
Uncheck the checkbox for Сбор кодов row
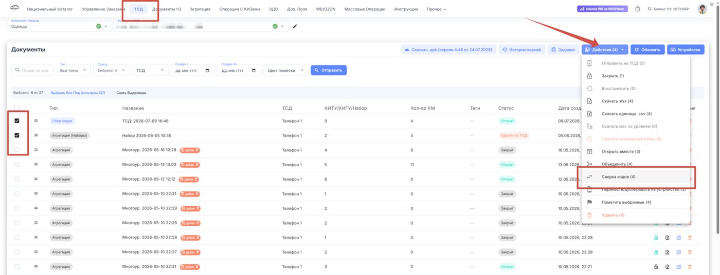(x=17, y=121)
